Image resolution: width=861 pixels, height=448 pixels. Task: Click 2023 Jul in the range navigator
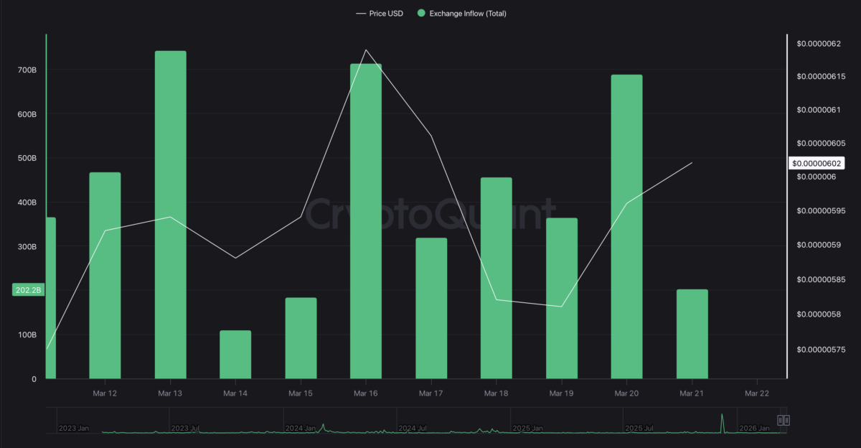[x=185, y=428]
